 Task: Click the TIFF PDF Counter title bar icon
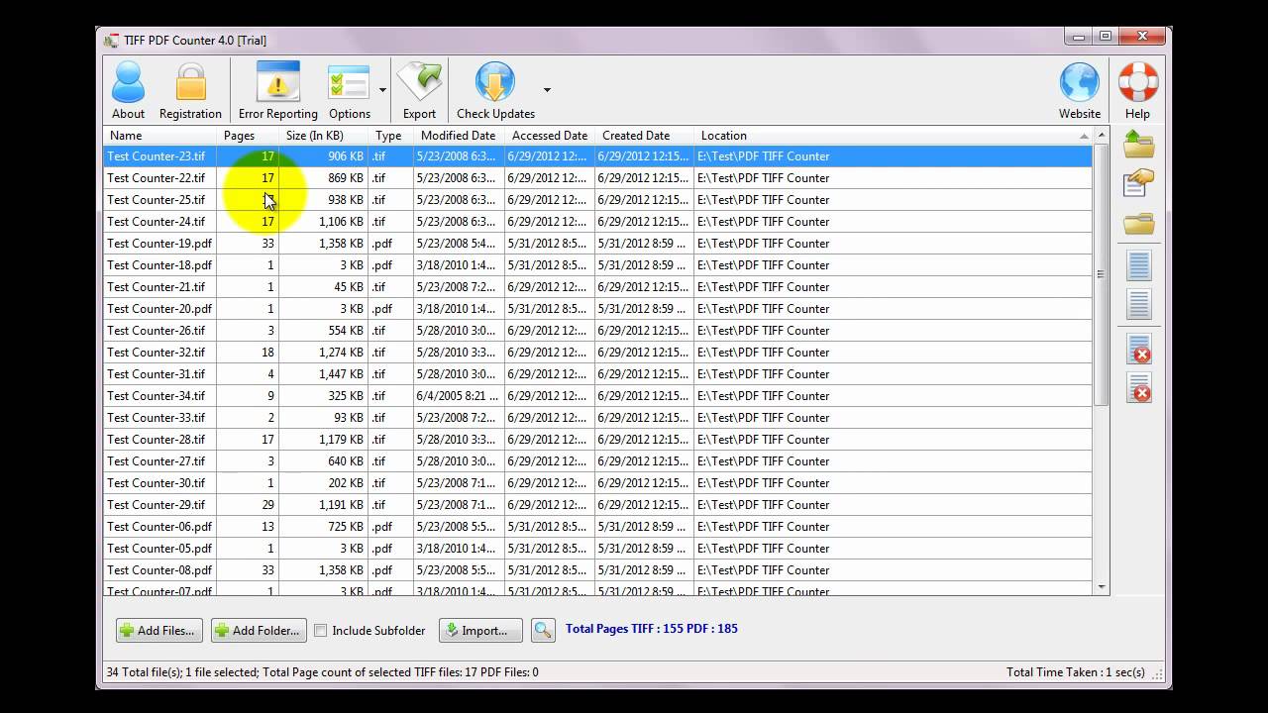click(112, 41)
